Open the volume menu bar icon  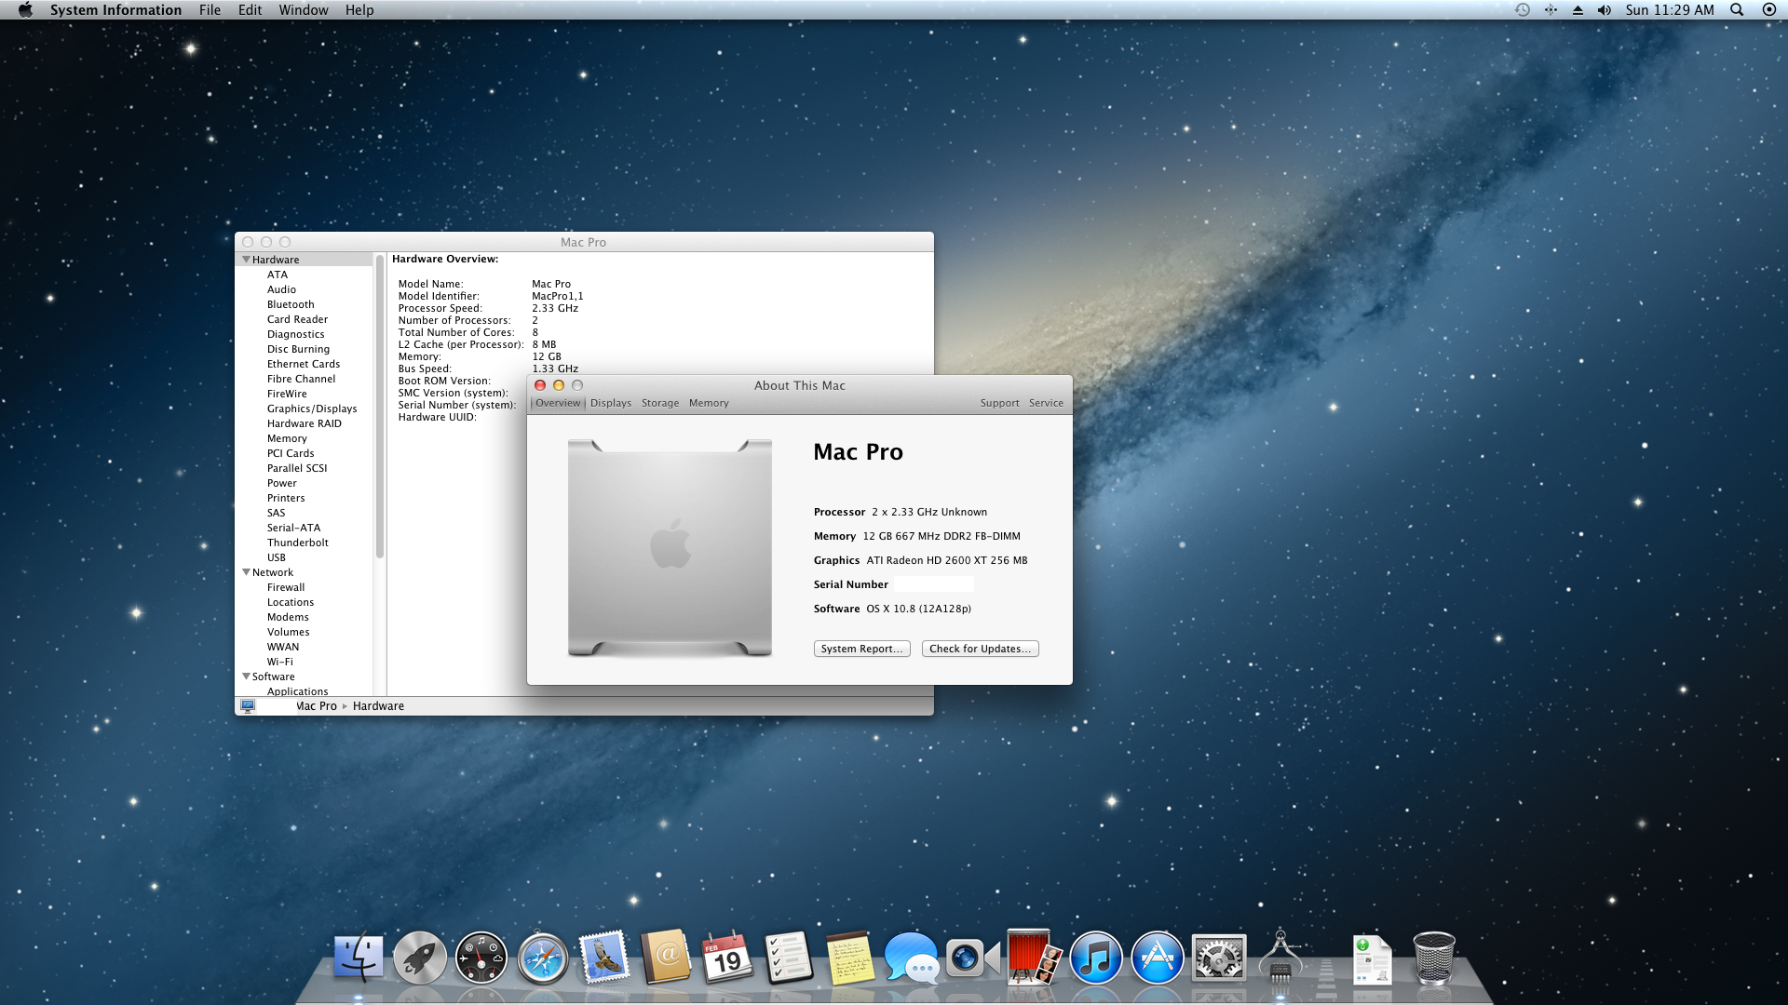tap(1604, 10)
